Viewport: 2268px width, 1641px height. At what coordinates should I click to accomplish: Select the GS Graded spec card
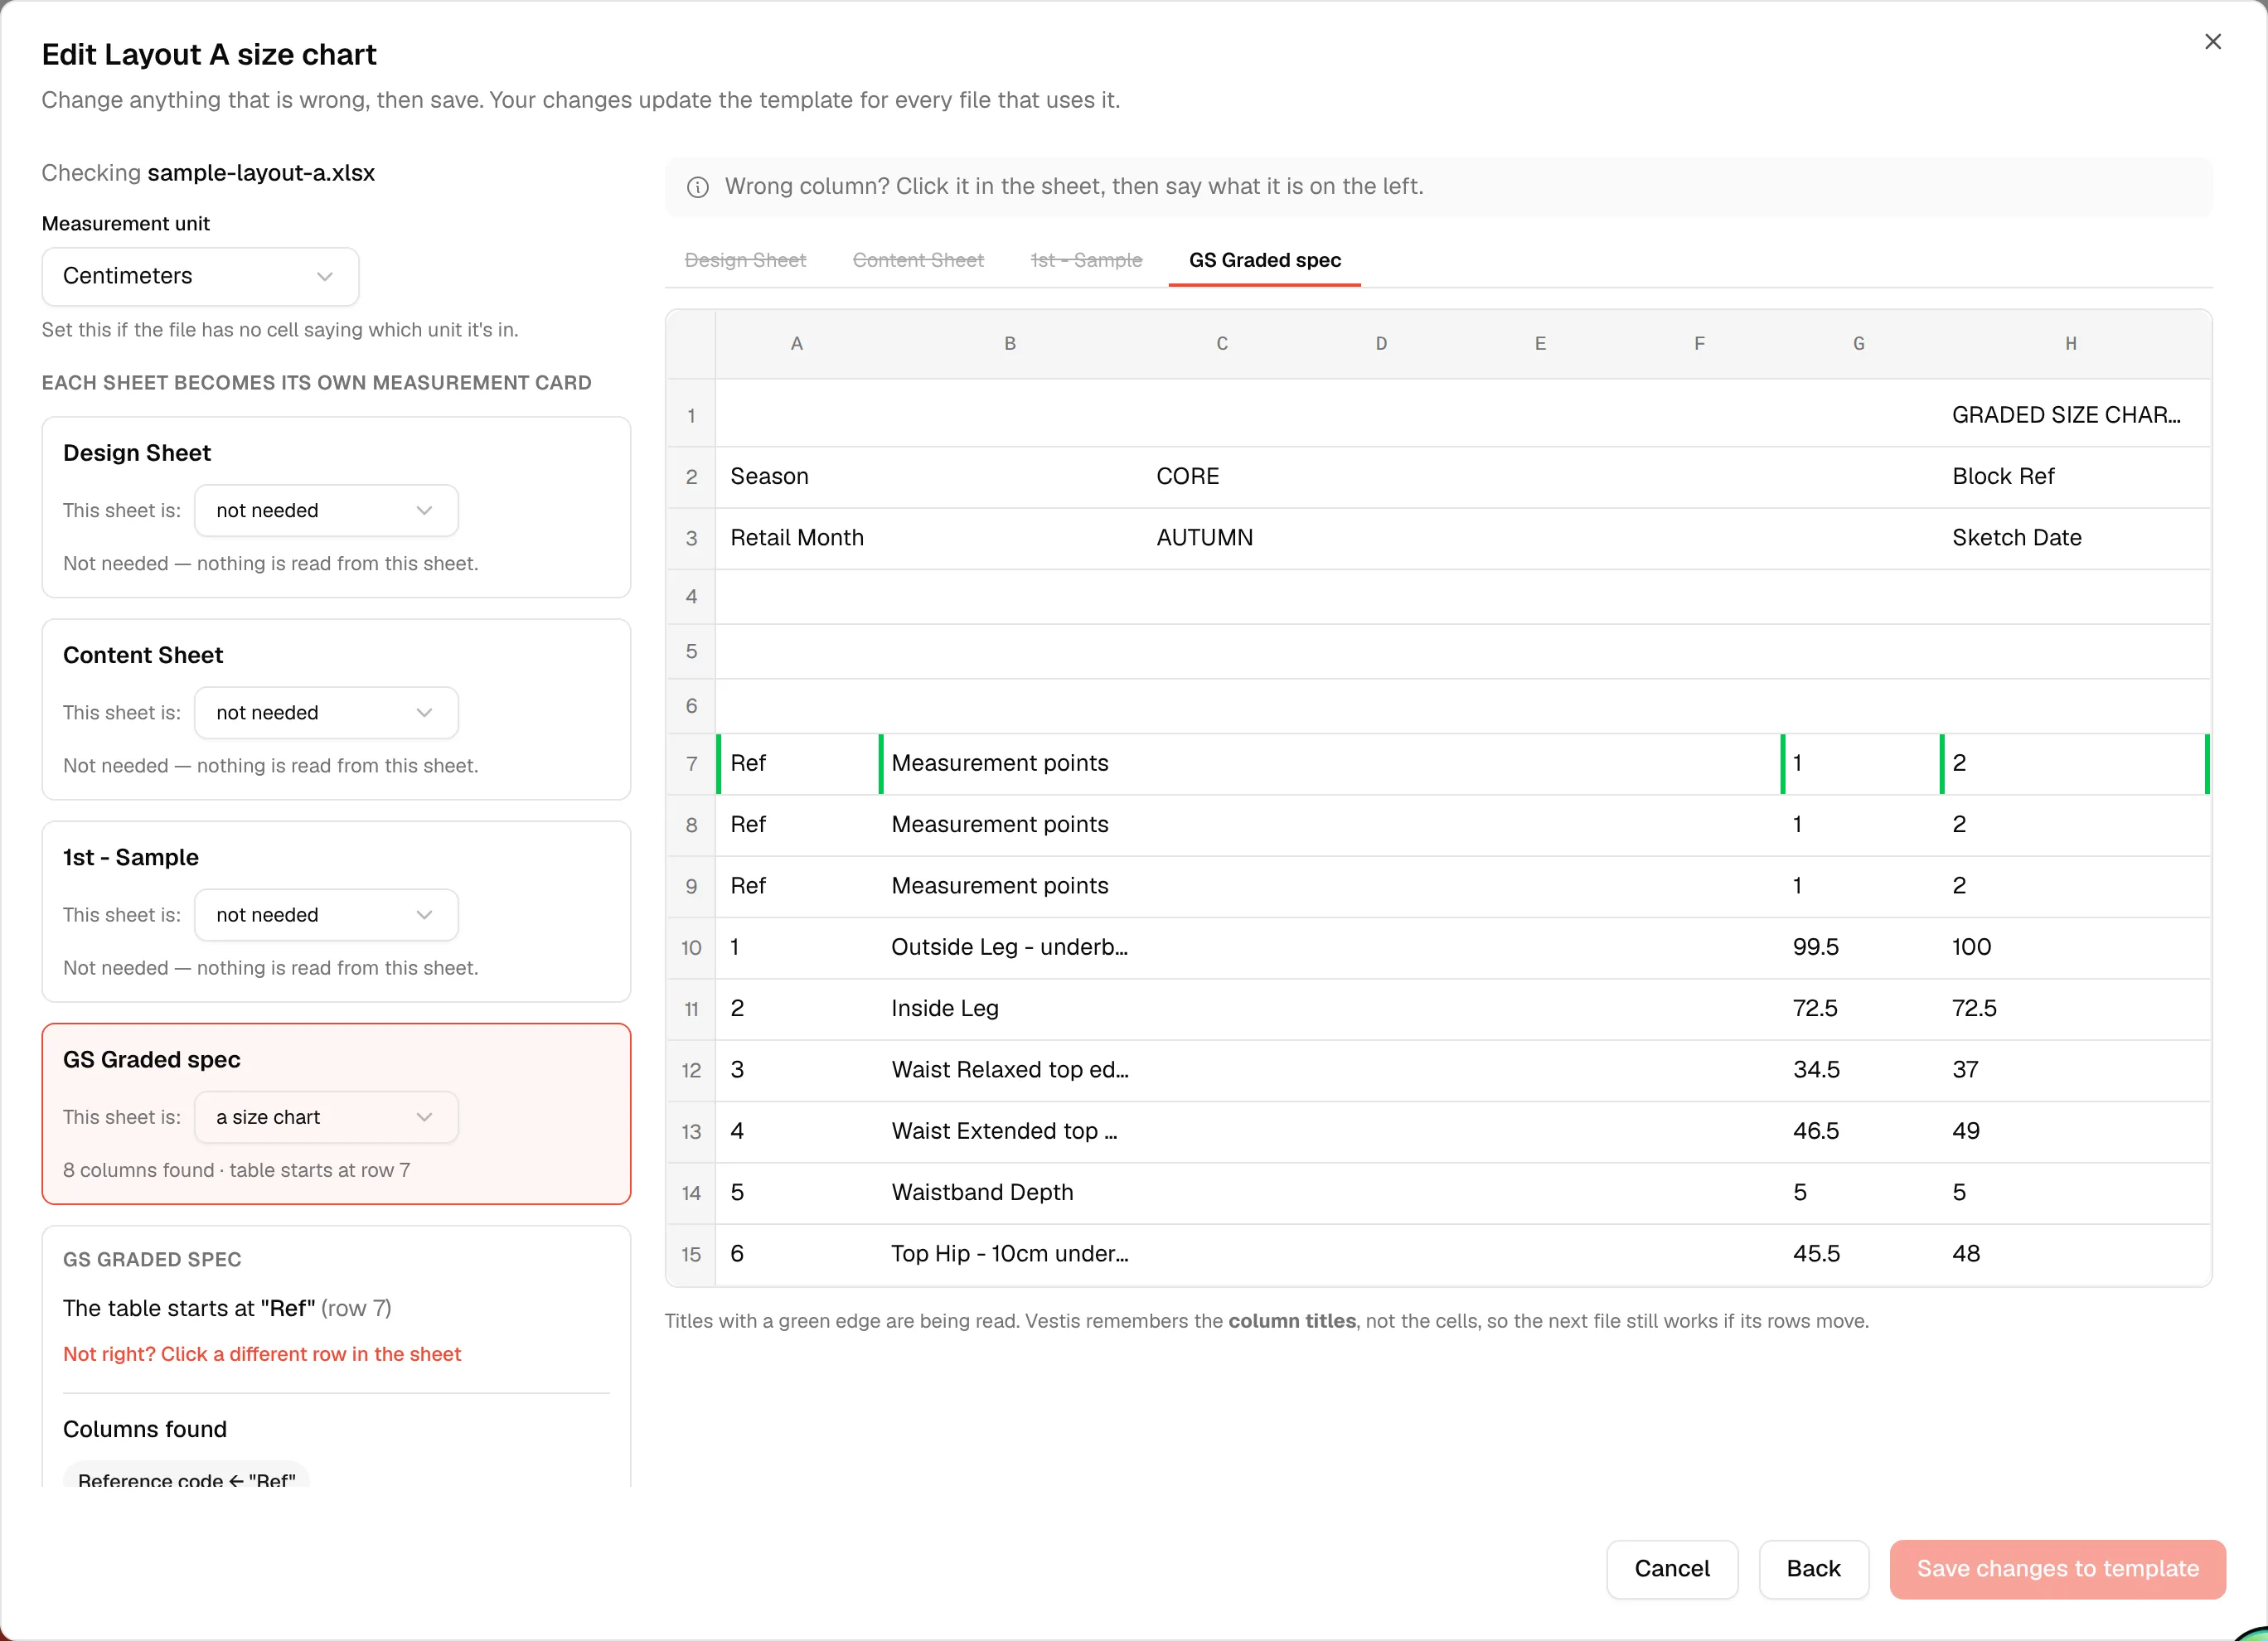(336, 1113)
